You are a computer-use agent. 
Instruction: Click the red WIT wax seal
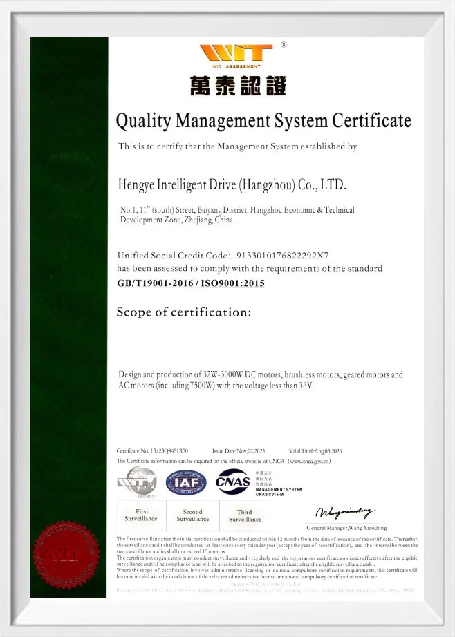click(x=66, y=555)
